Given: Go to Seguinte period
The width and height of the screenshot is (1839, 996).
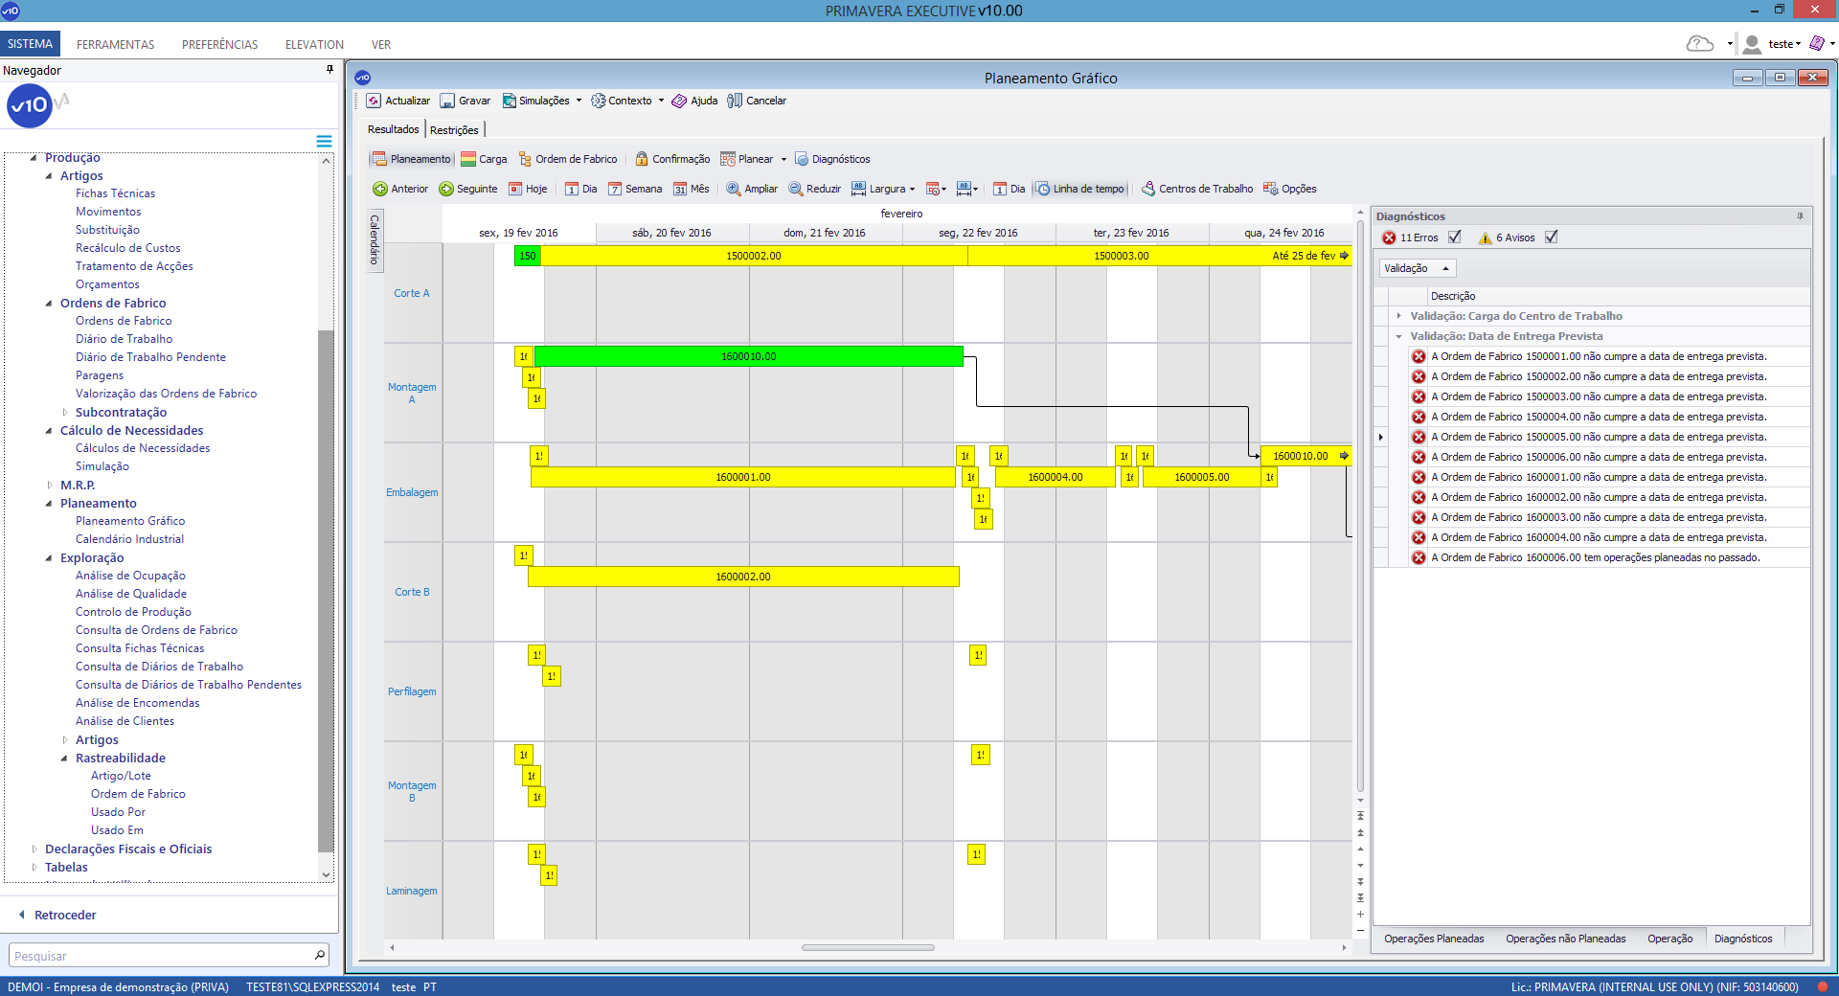Looking at the screenshot, I should pyautogui.click(x=468, y=189).
